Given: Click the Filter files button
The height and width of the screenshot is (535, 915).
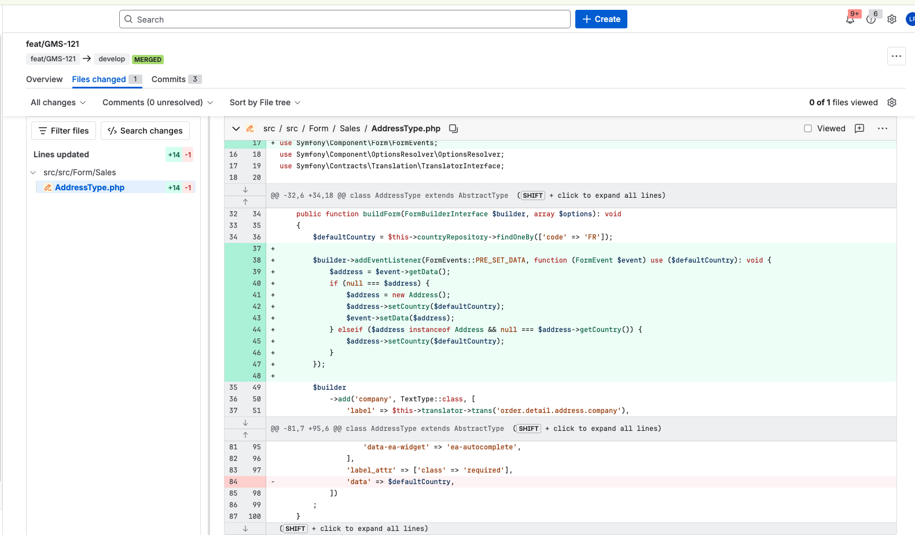Looking at the screenshot, I should [64, 131].
